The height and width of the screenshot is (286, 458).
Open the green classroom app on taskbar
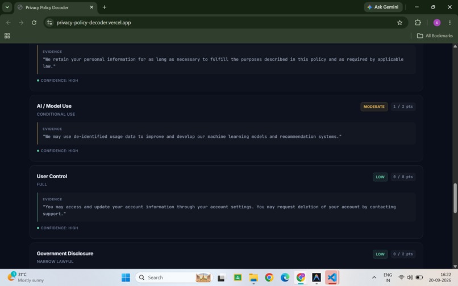tap(238, 277)
